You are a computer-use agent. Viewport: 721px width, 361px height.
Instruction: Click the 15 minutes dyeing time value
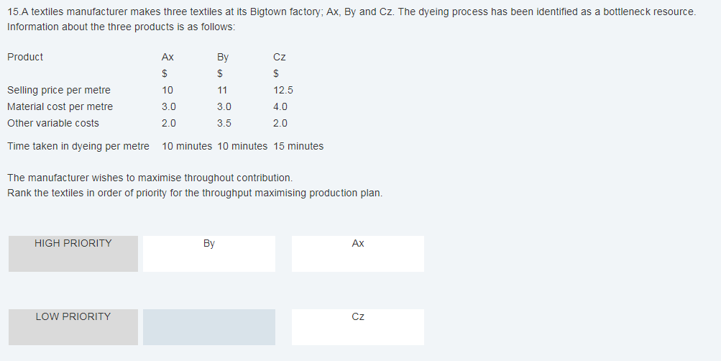298,146
